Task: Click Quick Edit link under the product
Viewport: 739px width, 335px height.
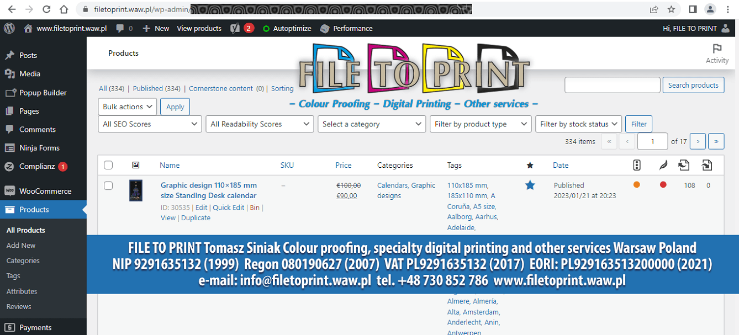Action: point(228,208)
